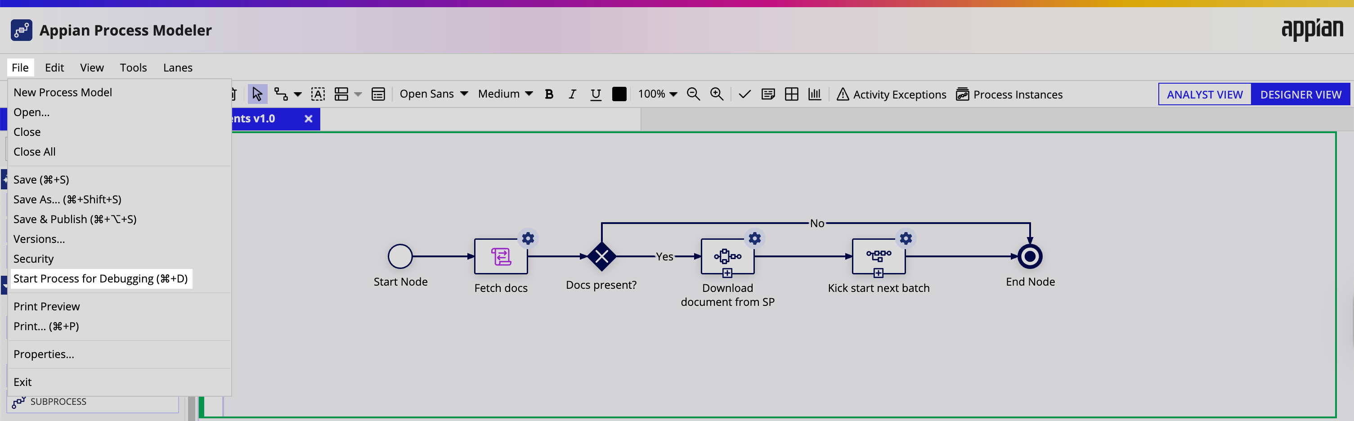Choose Print Preview
The image size is (1354, 421).
[x=120, y=306]
